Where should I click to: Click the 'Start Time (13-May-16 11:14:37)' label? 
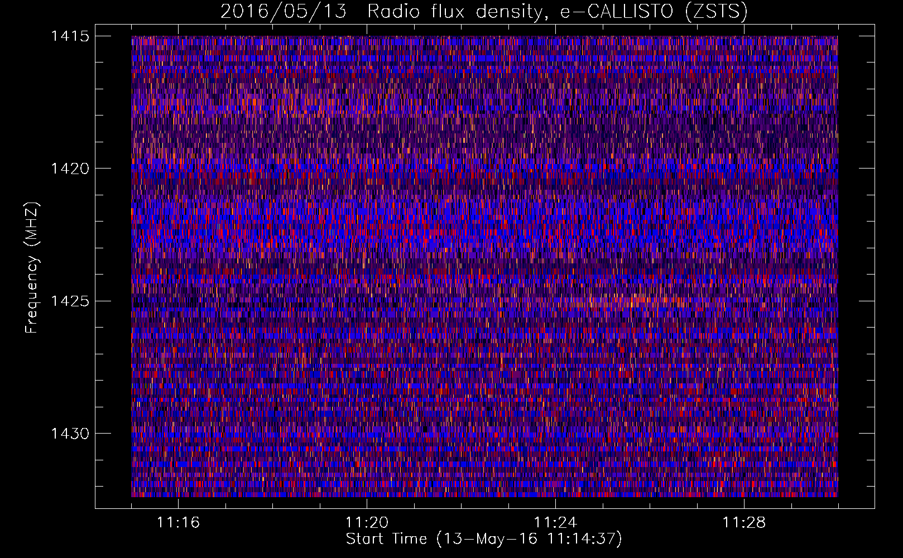484,540
